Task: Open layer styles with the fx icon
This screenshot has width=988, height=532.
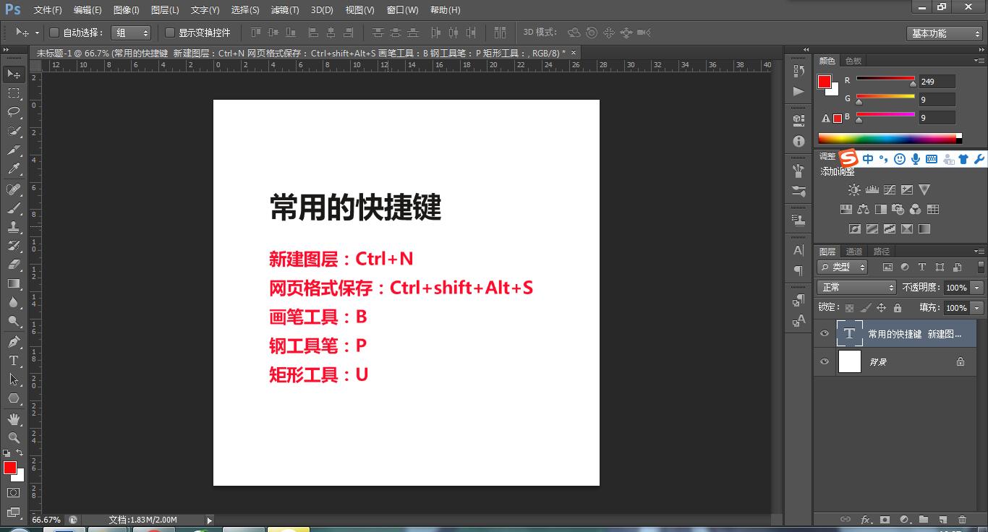Action: point(866,519)
